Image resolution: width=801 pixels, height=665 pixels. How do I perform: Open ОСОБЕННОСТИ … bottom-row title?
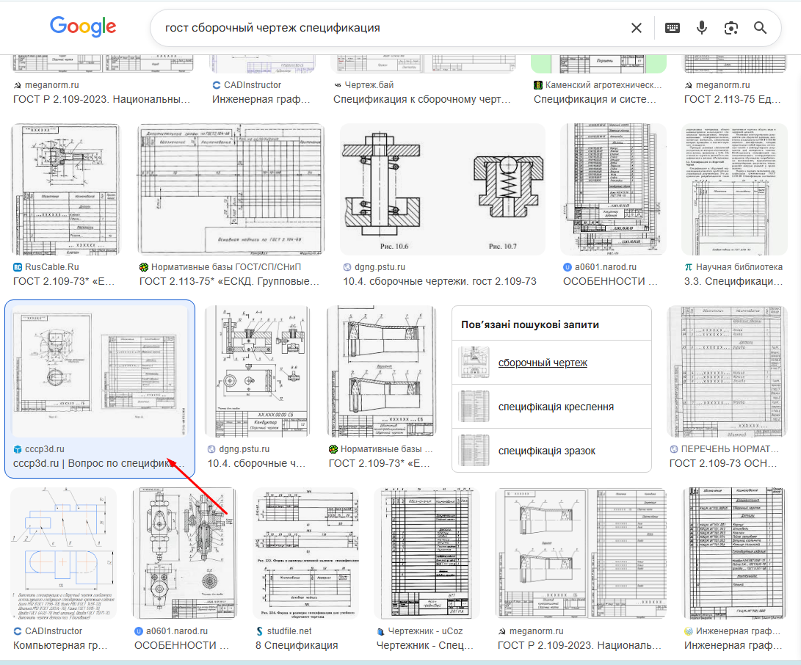tap(181, 646)
